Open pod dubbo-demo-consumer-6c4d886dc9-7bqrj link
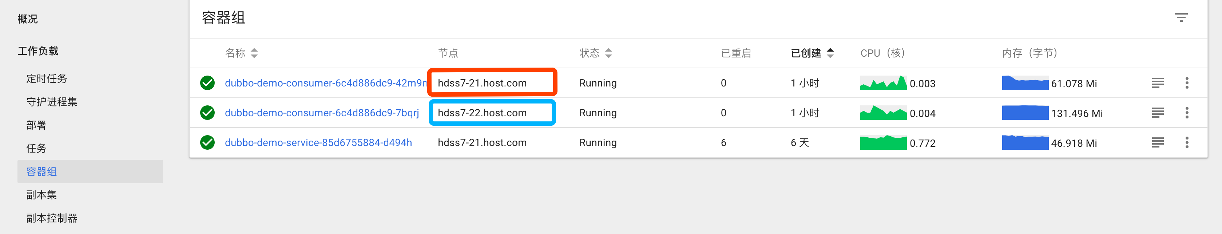 [322, 113]
